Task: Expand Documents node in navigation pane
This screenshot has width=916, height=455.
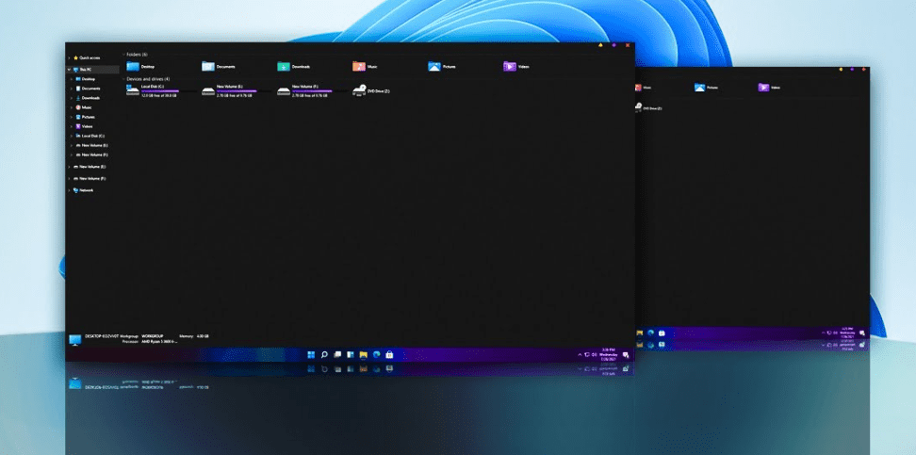Action: coord(72,89)
